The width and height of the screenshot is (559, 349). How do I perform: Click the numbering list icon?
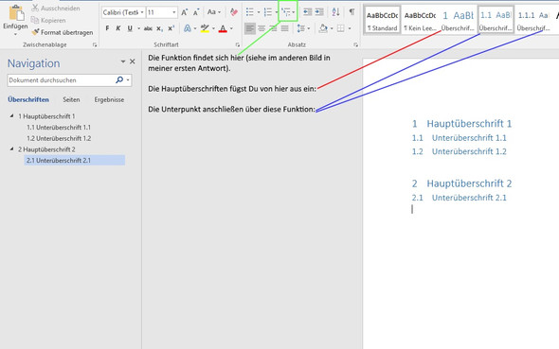coord(268,12)
